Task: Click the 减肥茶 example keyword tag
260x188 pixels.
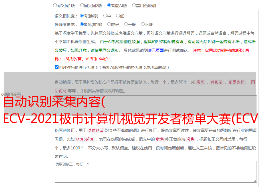Action: tap(216, 82)
